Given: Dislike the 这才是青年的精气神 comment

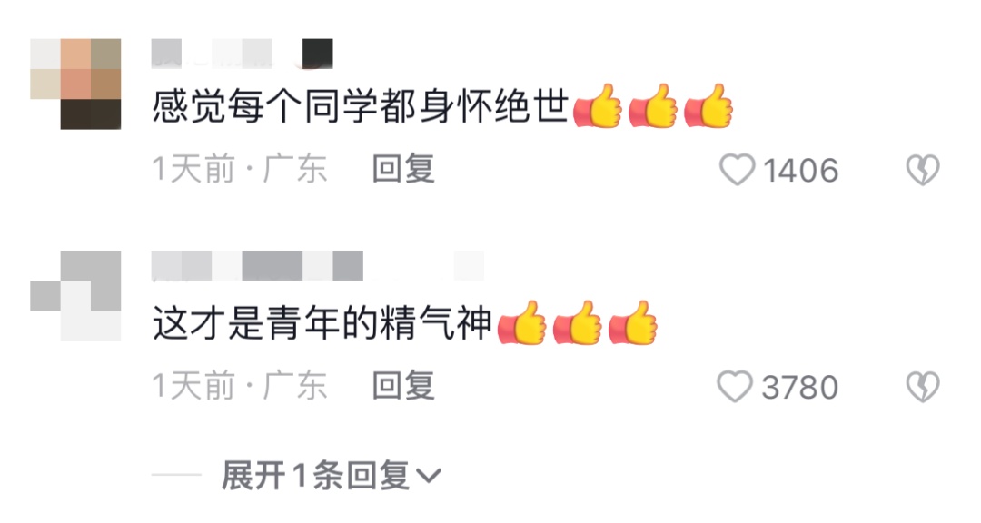Looking at the screenshot, I should pos(923,387).
